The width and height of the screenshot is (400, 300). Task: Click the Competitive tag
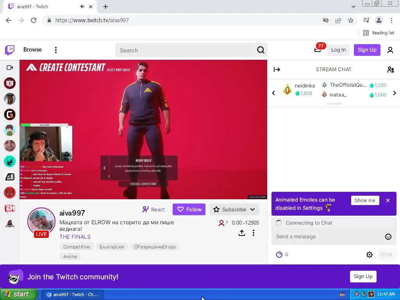[77, 247]
